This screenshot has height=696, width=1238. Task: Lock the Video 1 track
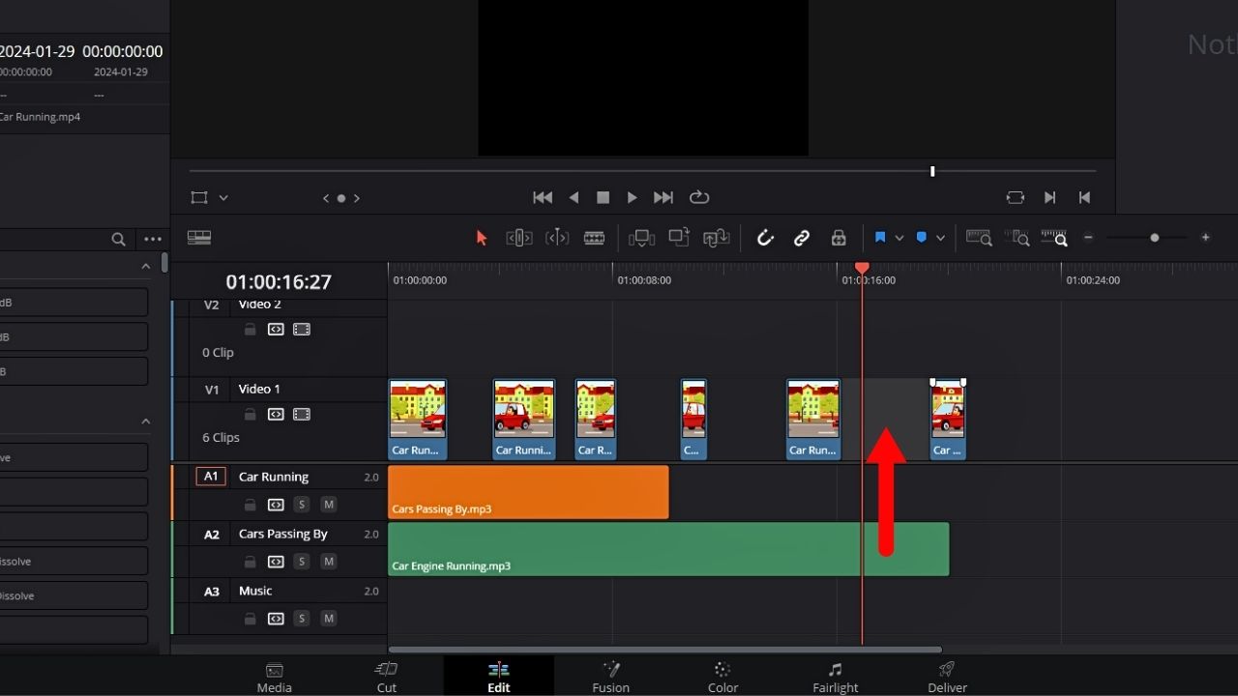[251, 414]
